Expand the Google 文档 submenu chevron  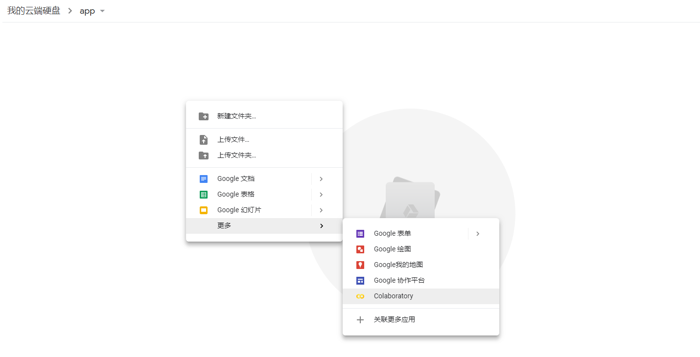(321, 178)
